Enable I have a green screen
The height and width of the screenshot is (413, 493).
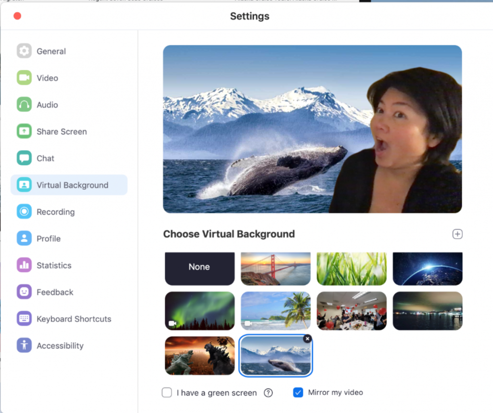coord(167,393)
